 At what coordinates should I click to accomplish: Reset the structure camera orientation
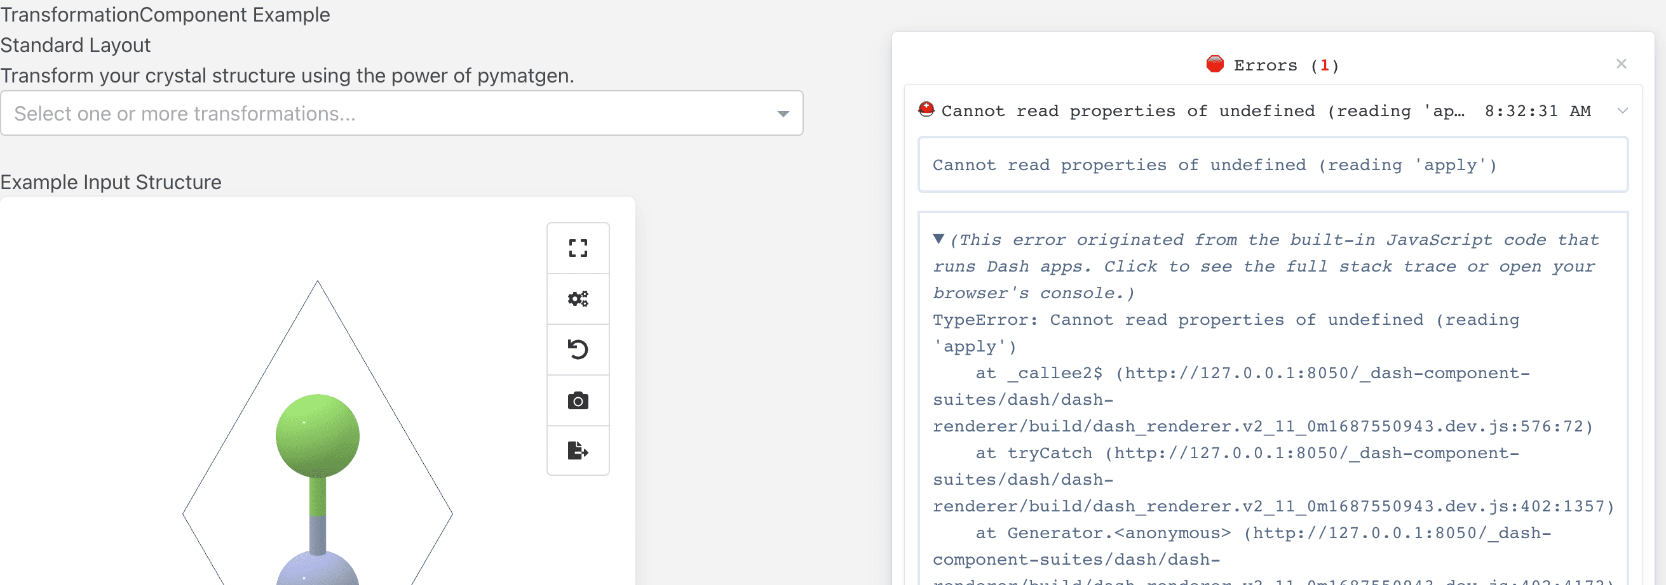pyautogui.click(x=578, y=350)
